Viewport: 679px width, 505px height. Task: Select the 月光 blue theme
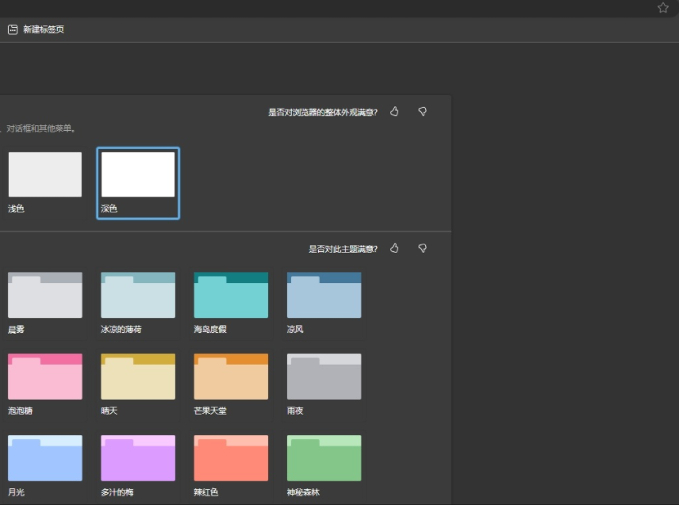point(45,466)
